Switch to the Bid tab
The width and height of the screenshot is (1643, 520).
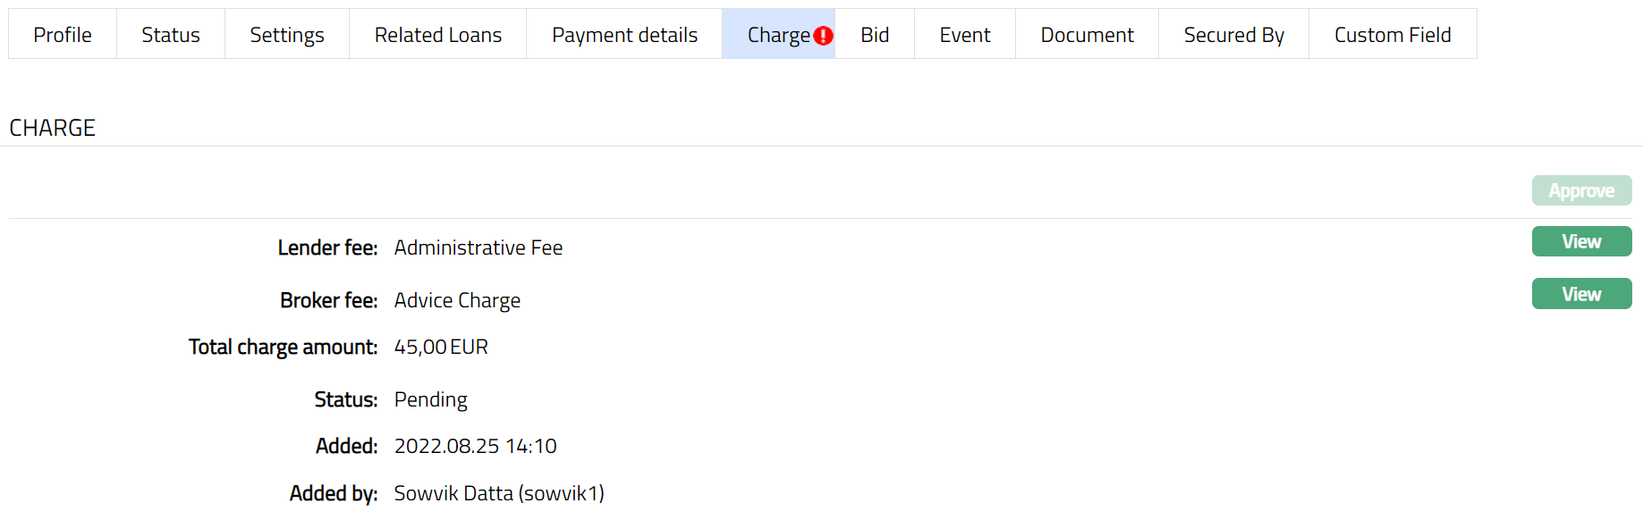pyautogui.click(x=875, y=35)
